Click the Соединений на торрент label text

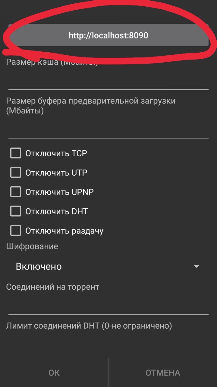[52, 287]
